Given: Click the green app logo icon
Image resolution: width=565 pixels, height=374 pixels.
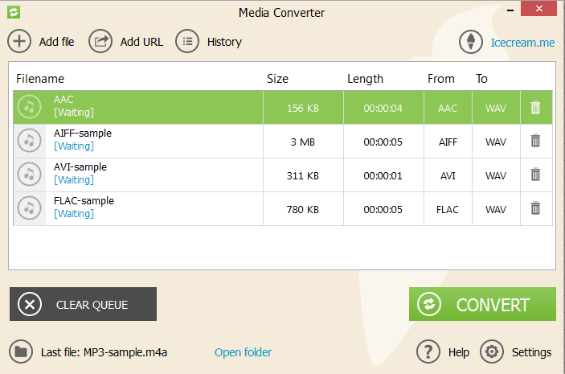Looking at the screenshot, I should (14, 12).
